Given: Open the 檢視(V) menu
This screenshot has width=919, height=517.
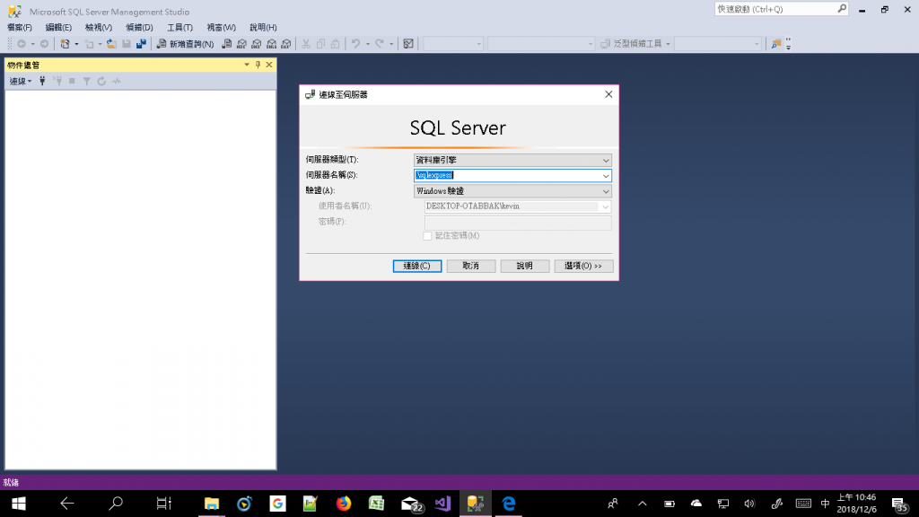Looking at the screenshot, I should point(99,28).
